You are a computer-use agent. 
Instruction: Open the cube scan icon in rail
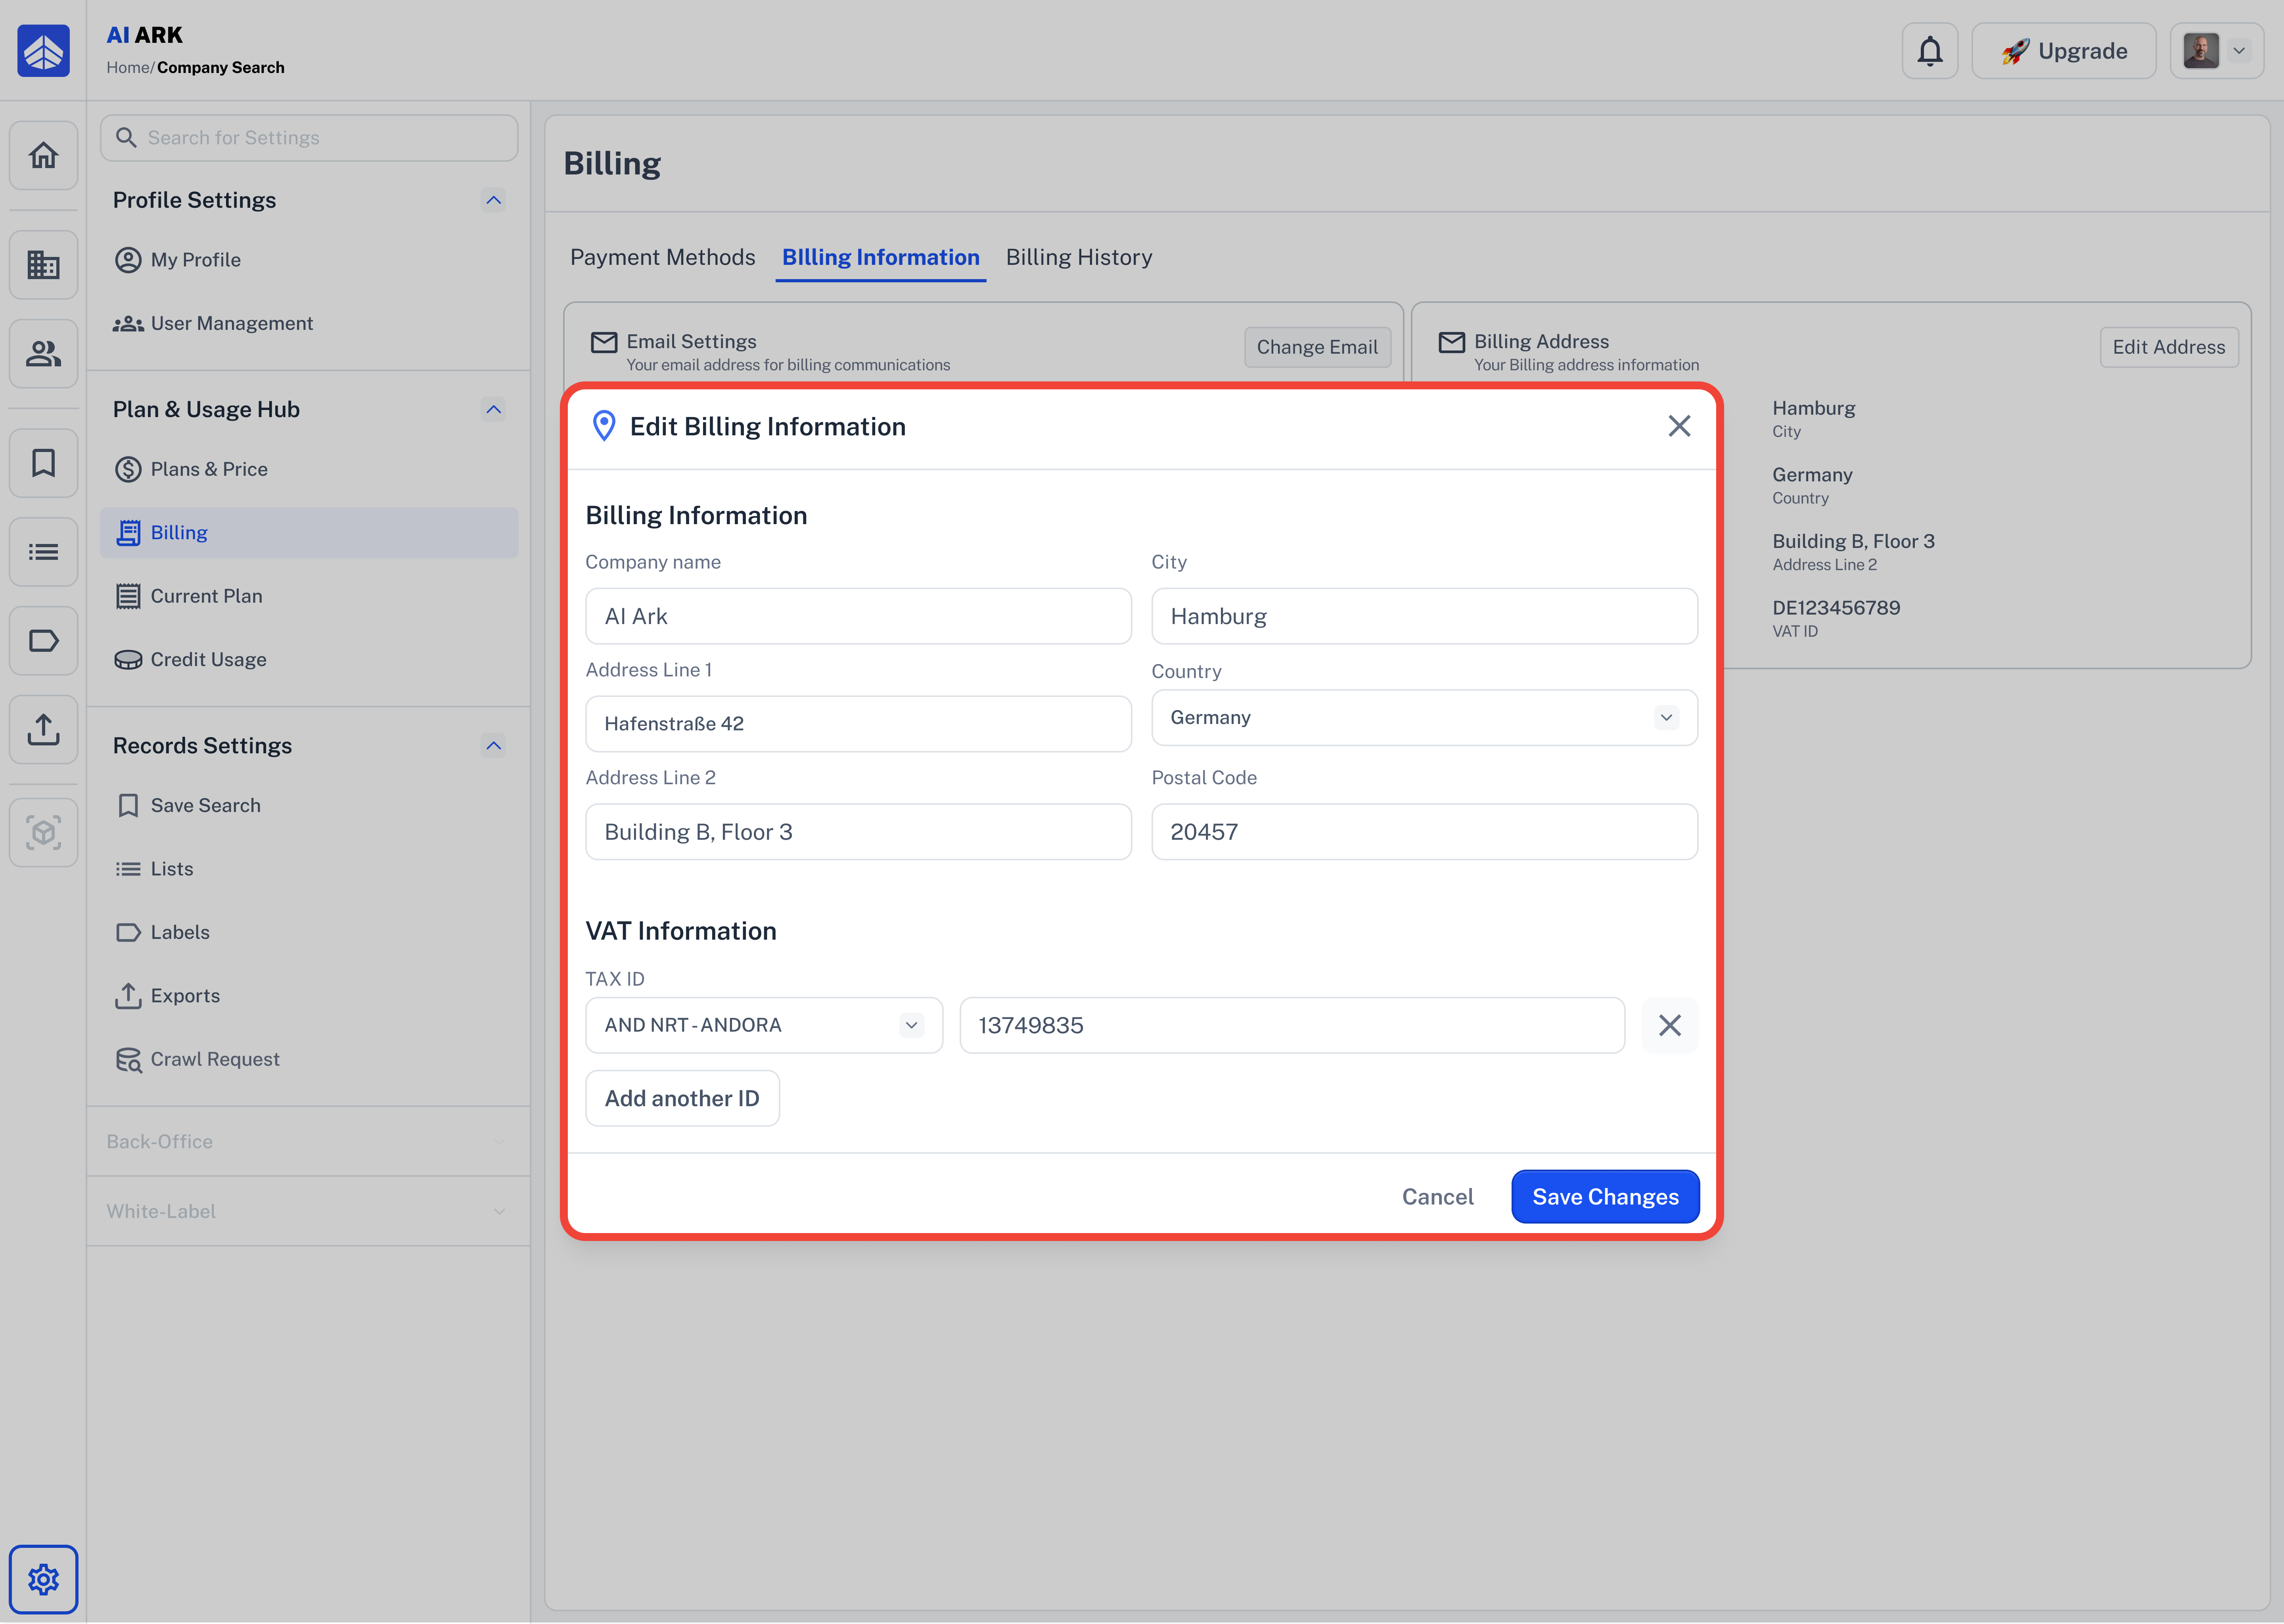point(43,832)
